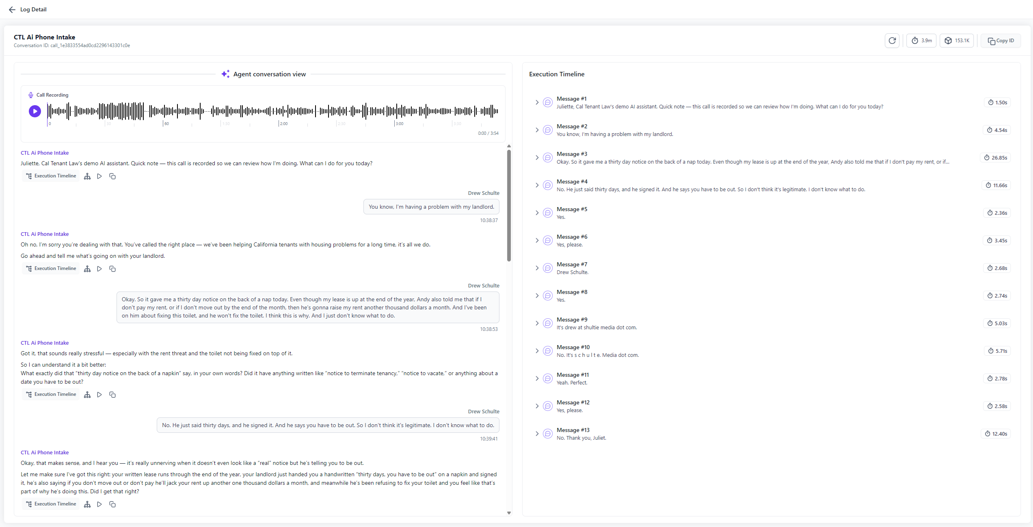Copy 'Got it, that sounds' message text
Viewport: 1033px width, 527px height.
(112, 395)
